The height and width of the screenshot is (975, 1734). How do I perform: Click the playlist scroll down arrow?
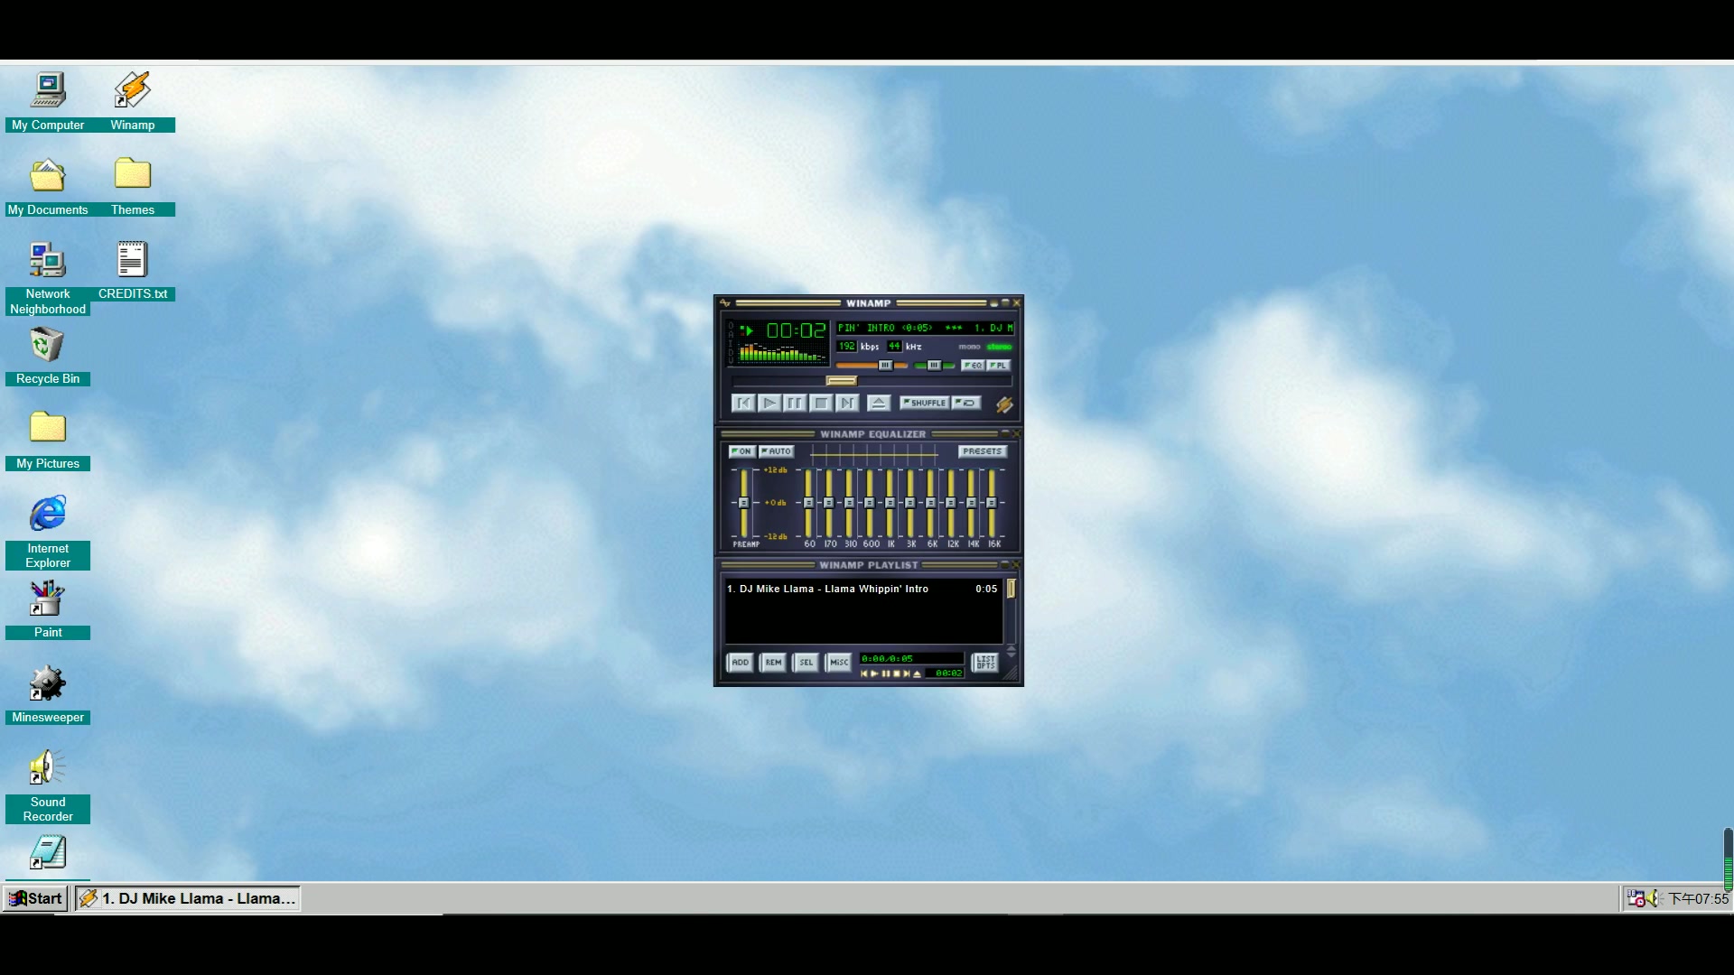(x=1011, y=655)
